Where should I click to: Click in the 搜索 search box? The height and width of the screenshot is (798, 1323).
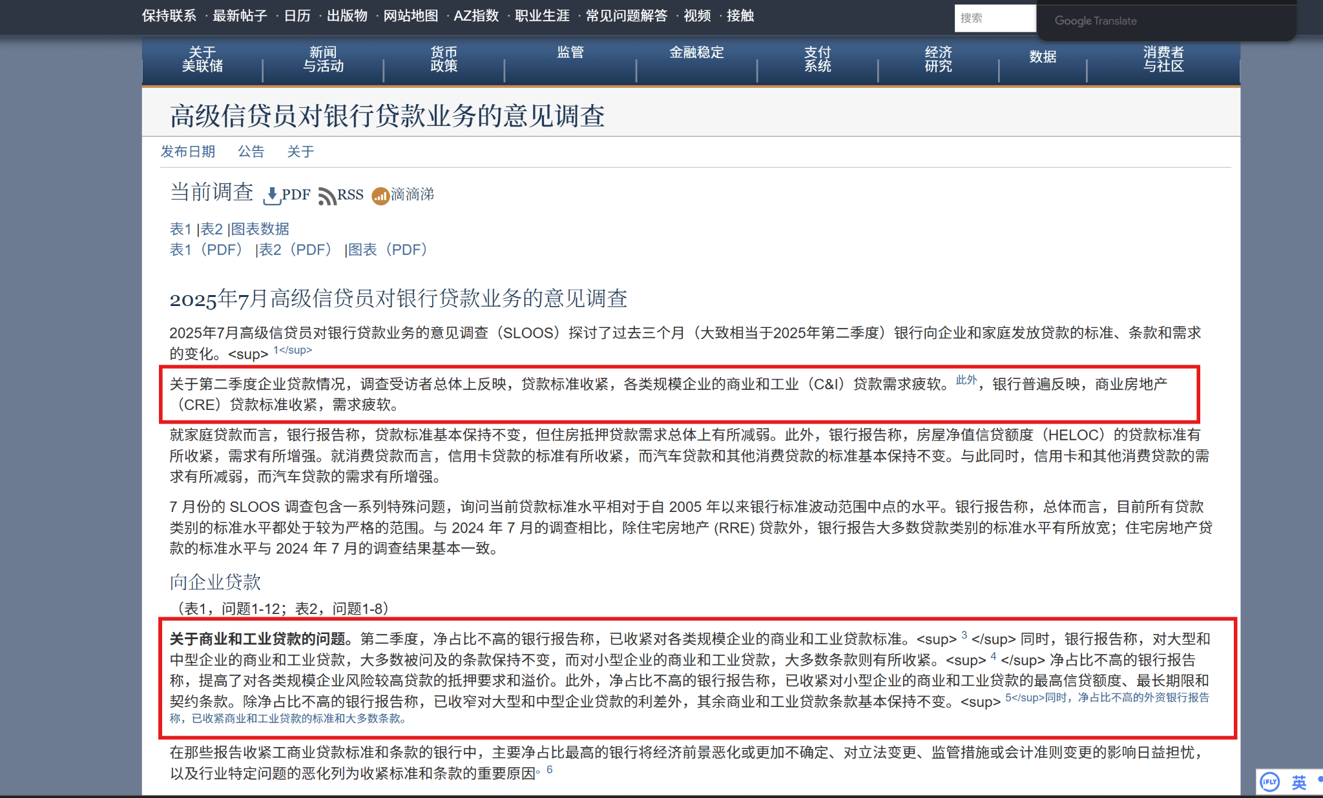pos(994,18)
